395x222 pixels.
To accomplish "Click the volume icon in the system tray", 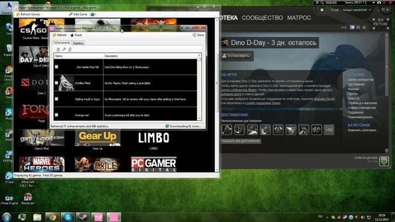I will point(362,217).
